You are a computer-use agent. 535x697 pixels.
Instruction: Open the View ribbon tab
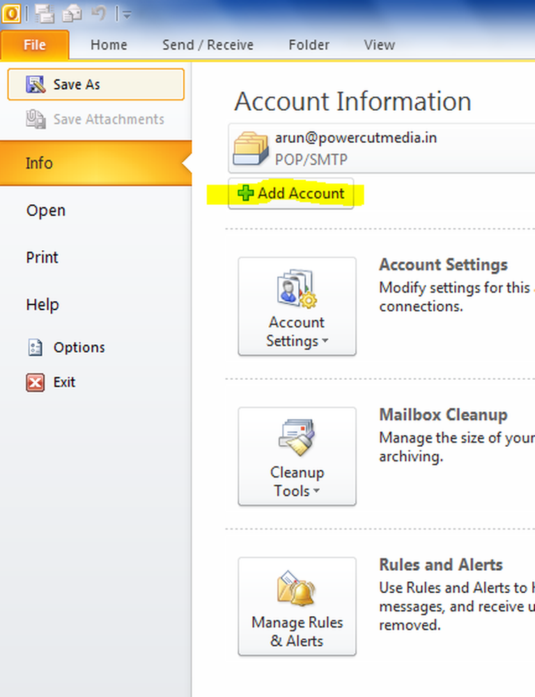click(x=379, y=45)
